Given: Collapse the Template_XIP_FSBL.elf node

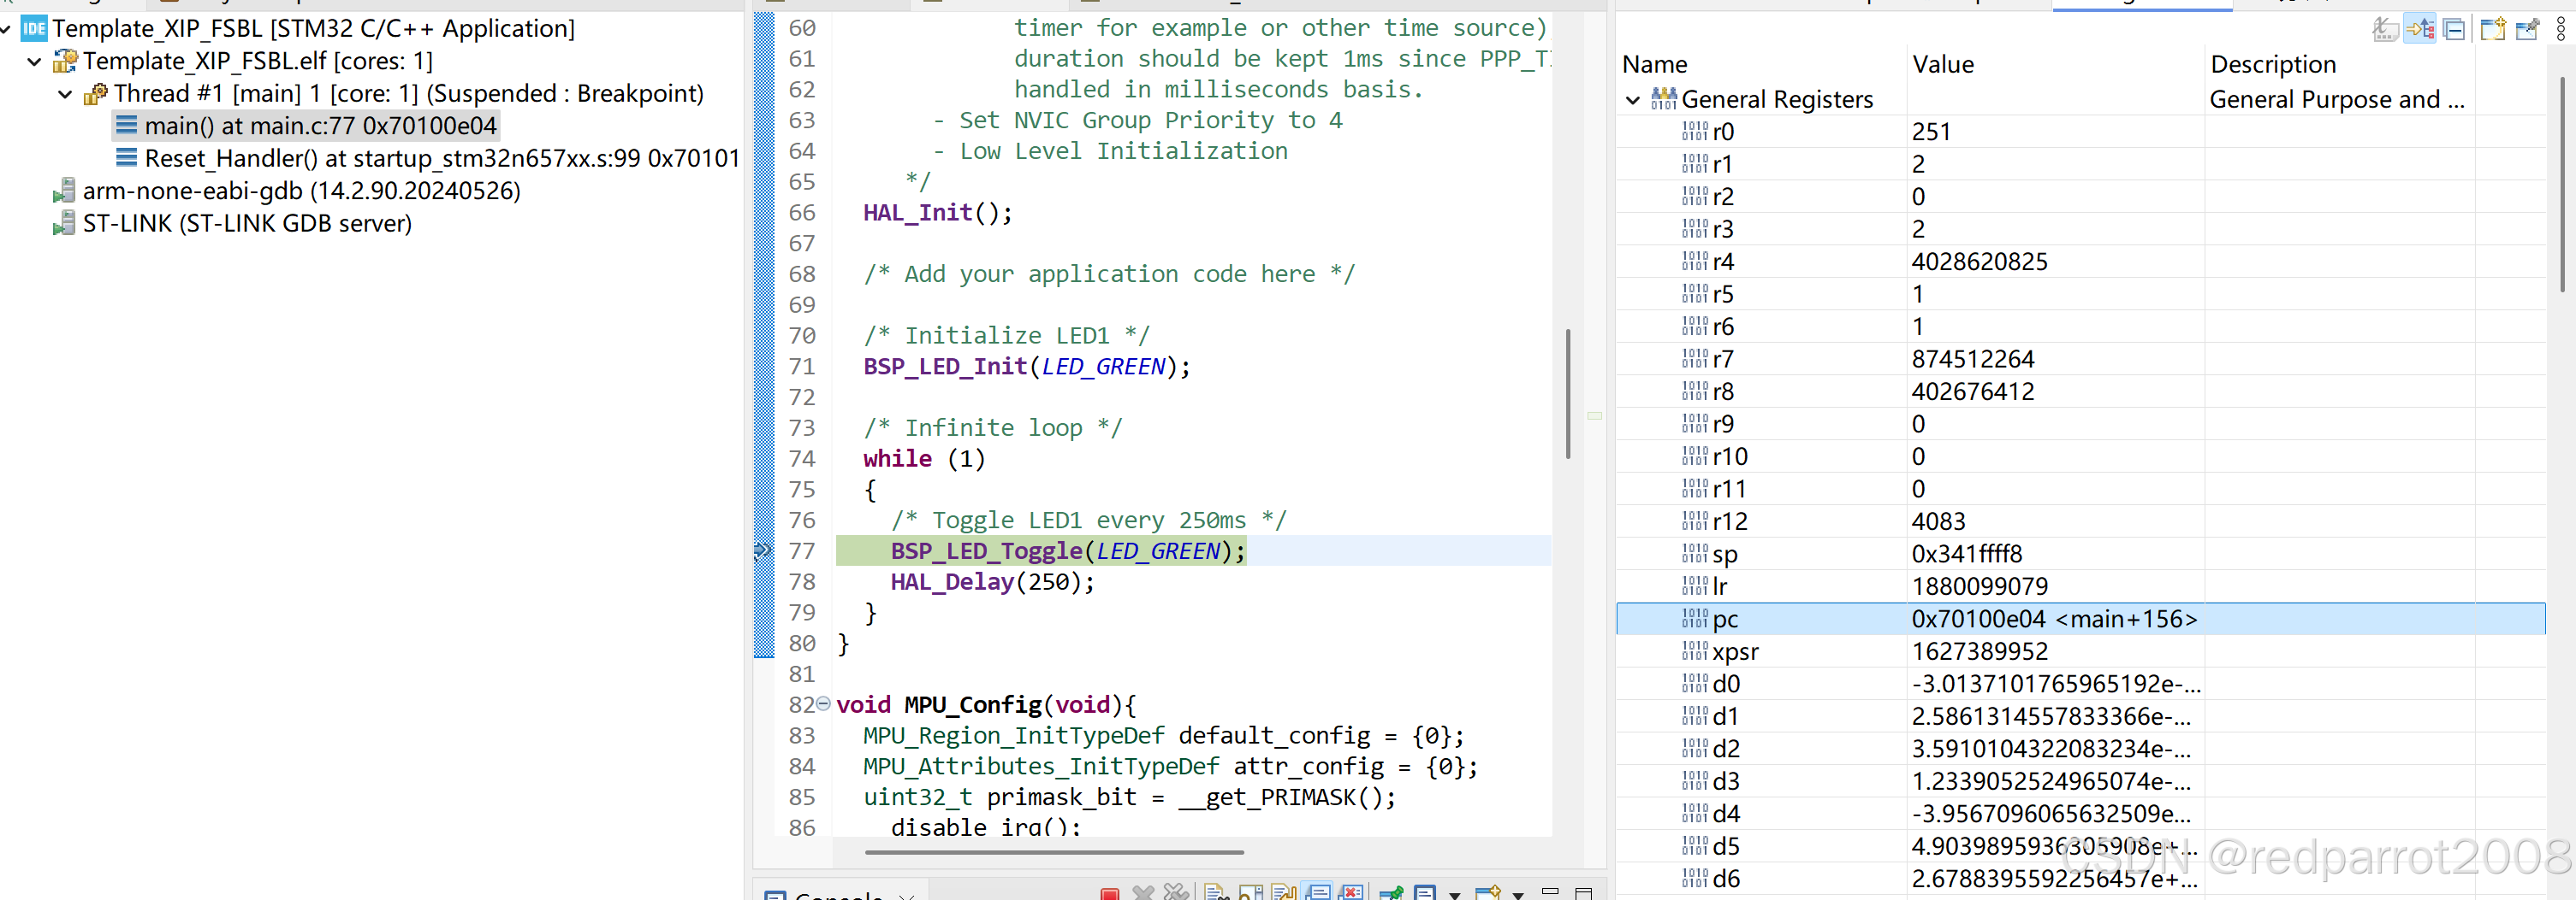Looking at the screenshot, I should pos(34,62).
